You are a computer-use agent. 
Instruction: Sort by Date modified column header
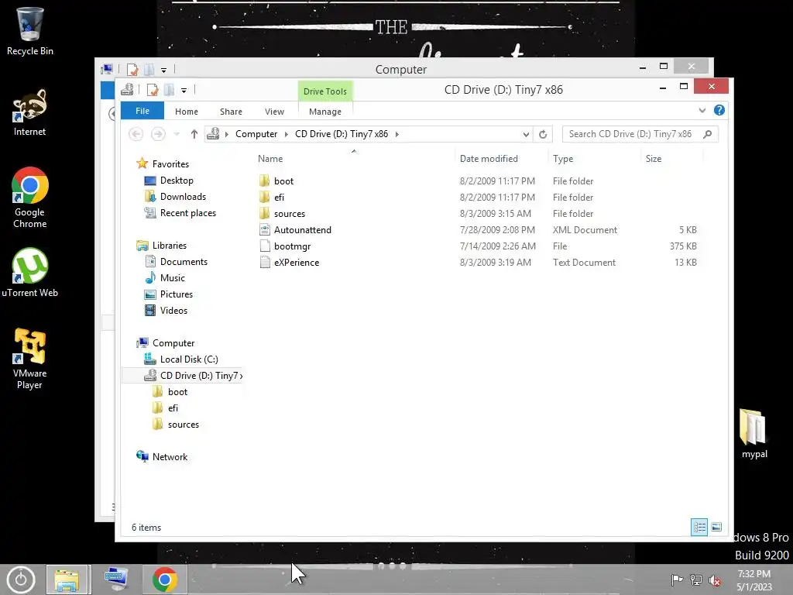489,158
